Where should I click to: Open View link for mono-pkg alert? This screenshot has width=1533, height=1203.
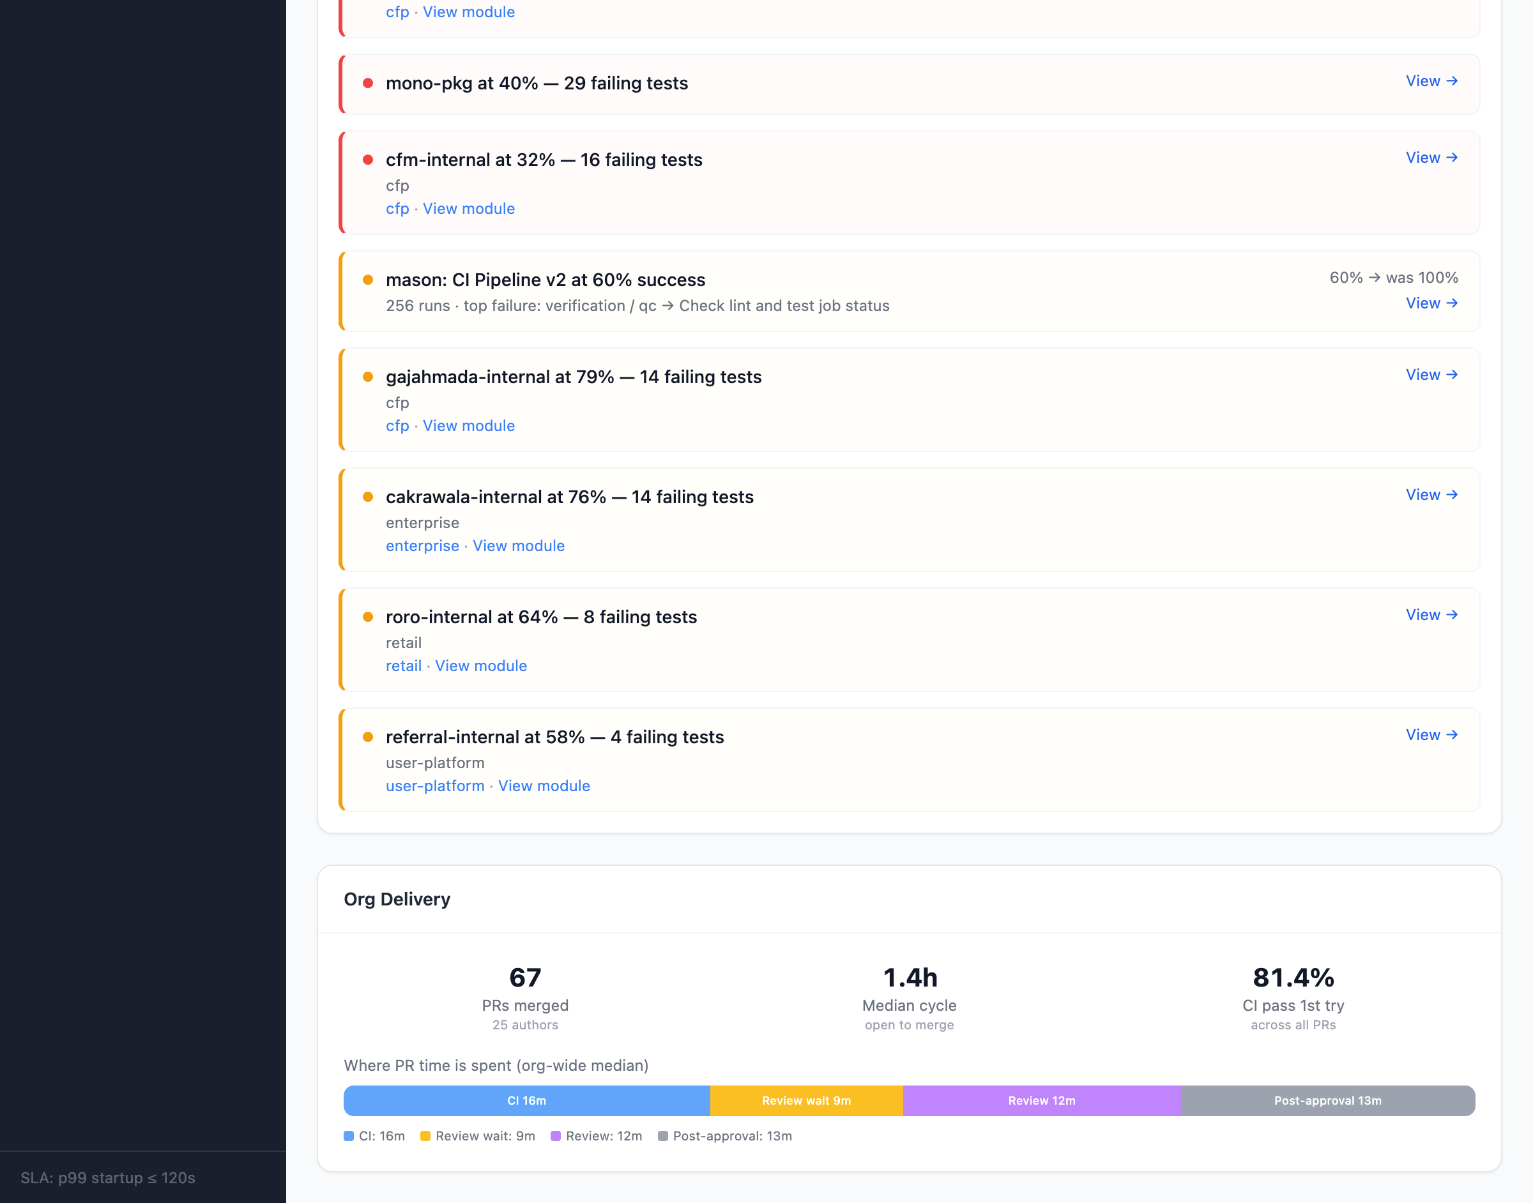(x=1431, y=81)
